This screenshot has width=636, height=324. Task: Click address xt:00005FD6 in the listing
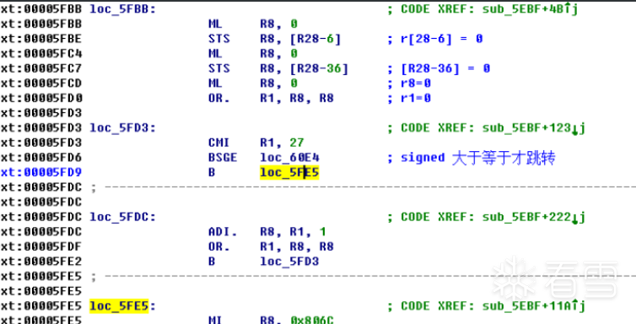41,158
